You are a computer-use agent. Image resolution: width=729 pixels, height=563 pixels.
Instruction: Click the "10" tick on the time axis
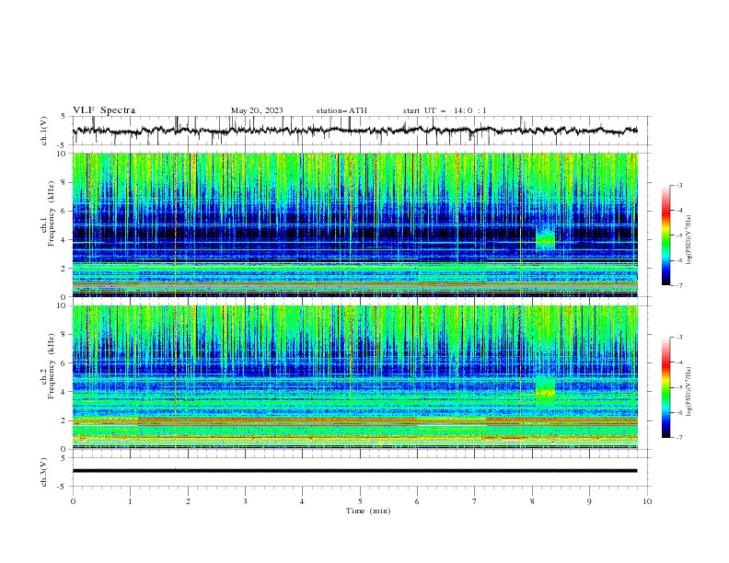click(647, 501)
